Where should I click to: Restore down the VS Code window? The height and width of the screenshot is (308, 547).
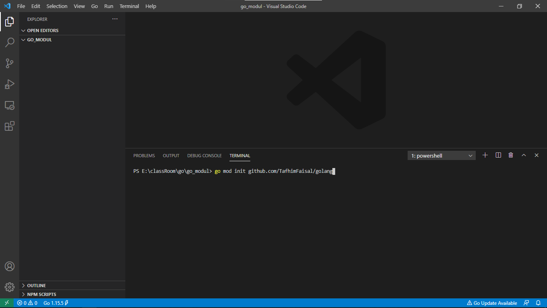coord(519,6)
